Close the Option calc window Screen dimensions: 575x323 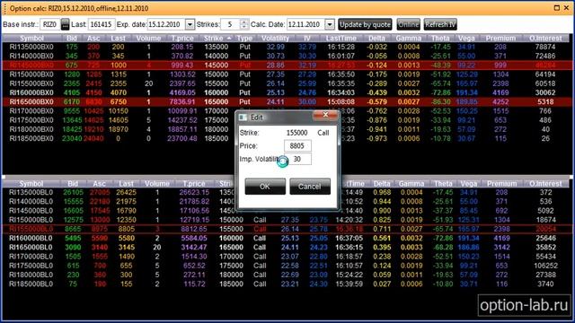pos(567,8)
